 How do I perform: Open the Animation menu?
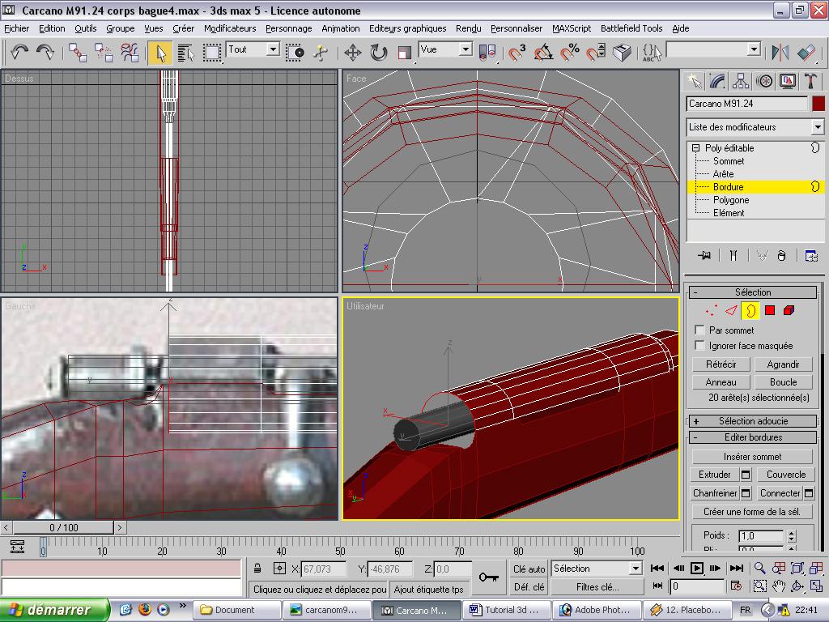coord(341,28)
